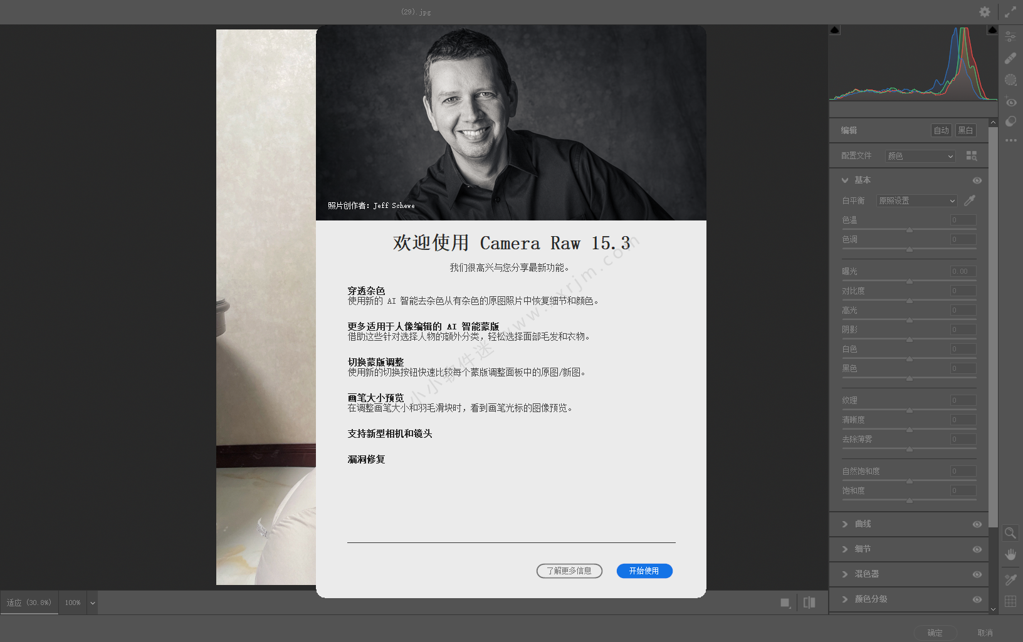Open Camera Raw preferences gear icon
This screenshot has height=642, width=1023.
click(x=985, y=12)
